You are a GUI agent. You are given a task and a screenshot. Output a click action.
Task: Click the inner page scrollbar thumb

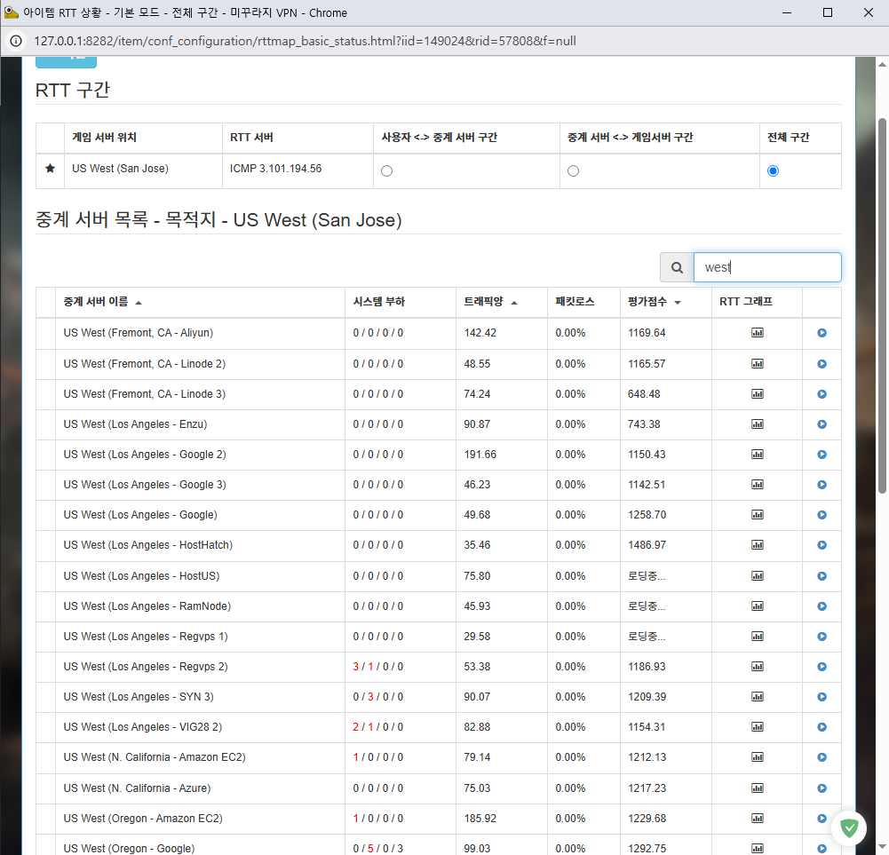point(882,306)
